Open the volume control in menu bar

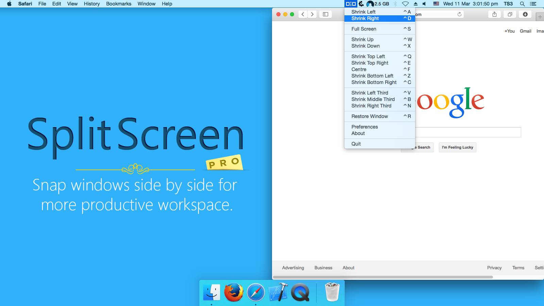coord(424,4)
